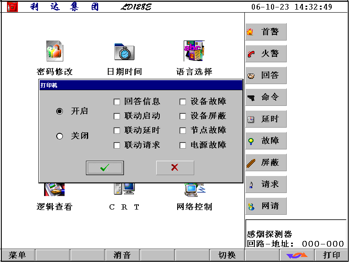Select the 关闭 radio button
The width and height of the screenshot is (350, 264).
coord(60,136)
